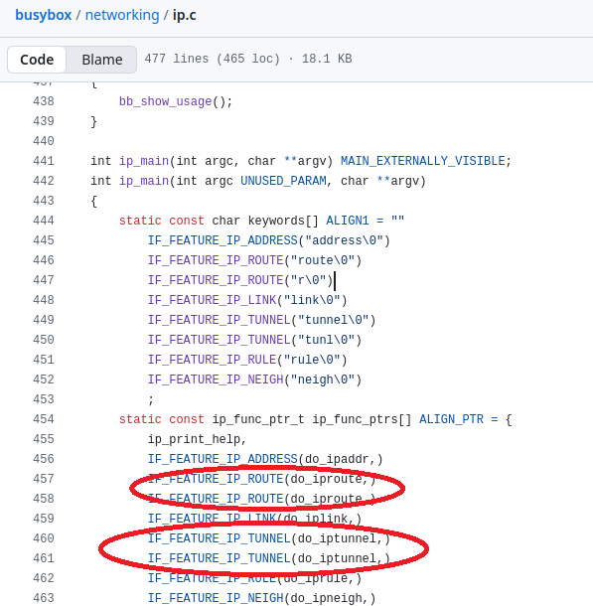This screenshot has height=606, width=593.
Task: Click the "r\0" string on line 447
Action: pyautogui.click(x=308, y=280)
